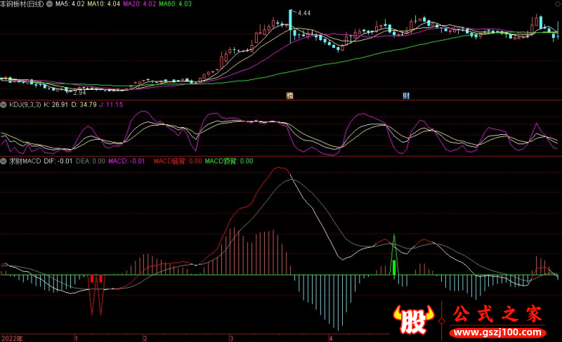Click the 2022年 timeline label
This screenshot has height=342, width=562.
coord(12,338)
